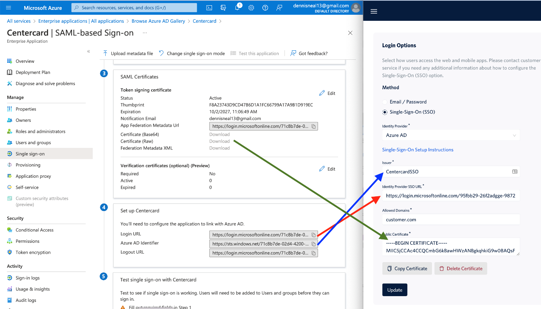
Task: Open the Help question mark icon
Action: [x=265, y=7]
